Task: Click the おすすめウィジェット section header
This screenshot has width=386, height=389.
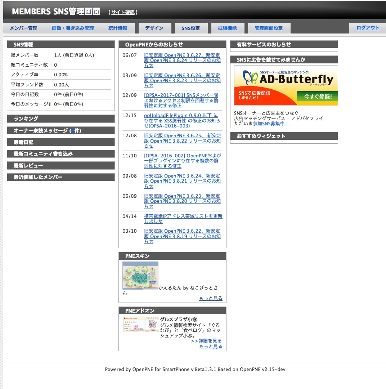Action: [x=284, y=136]
